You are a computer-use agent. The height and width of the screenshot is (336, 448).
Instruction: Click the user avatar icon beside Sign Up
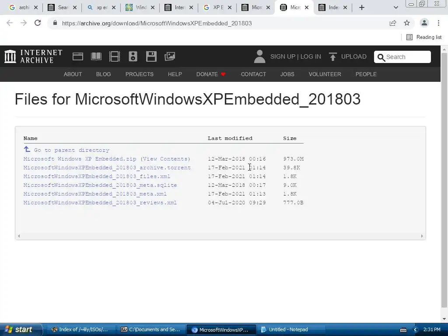(259, 56)
